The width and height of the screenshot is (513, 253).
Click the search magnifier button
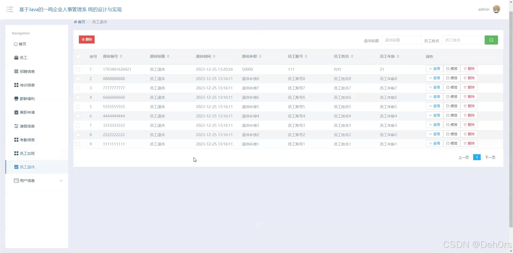(491, 40)
